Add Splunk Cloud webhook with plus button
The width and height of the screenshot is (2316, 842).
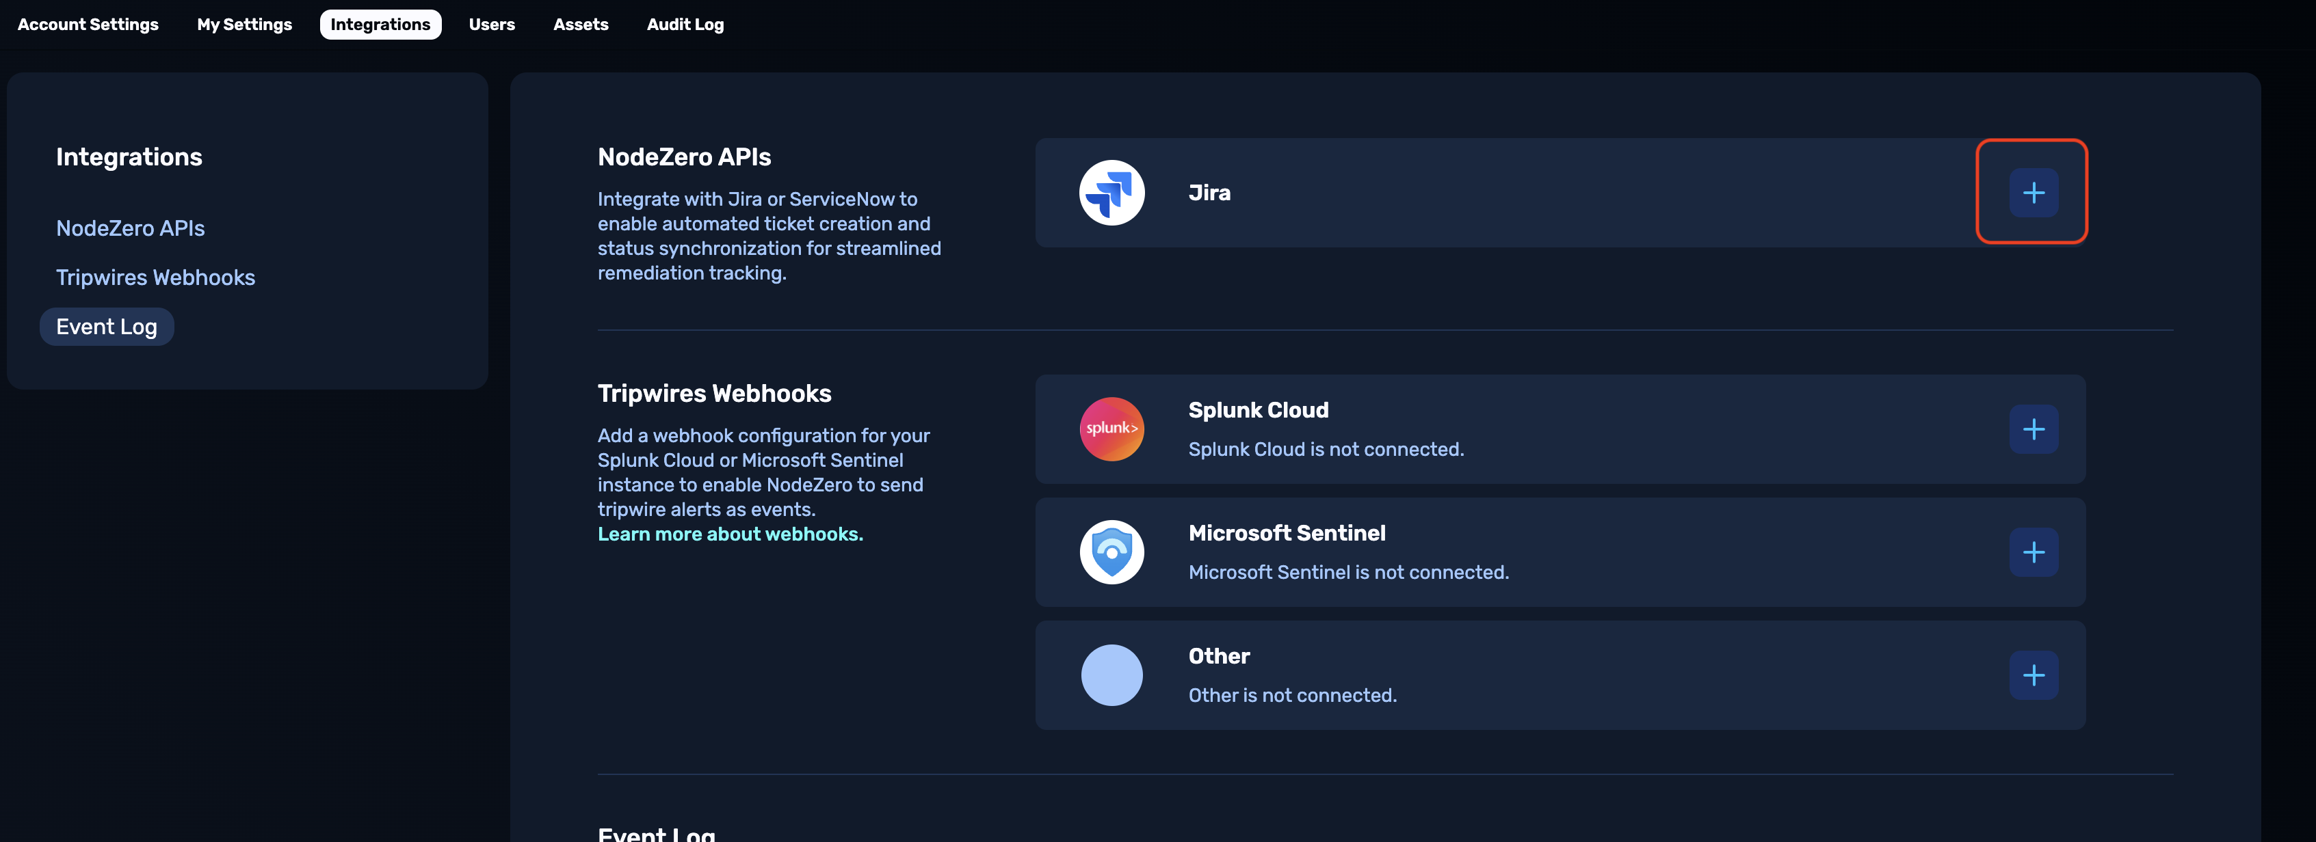pyautogui.click(x=2033, y=429)
